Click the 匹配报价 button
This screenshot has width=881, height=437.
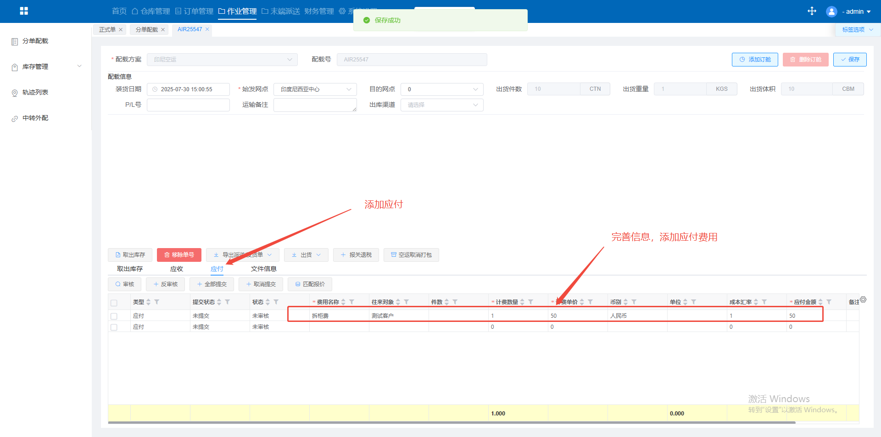click(x=310, y=284)
